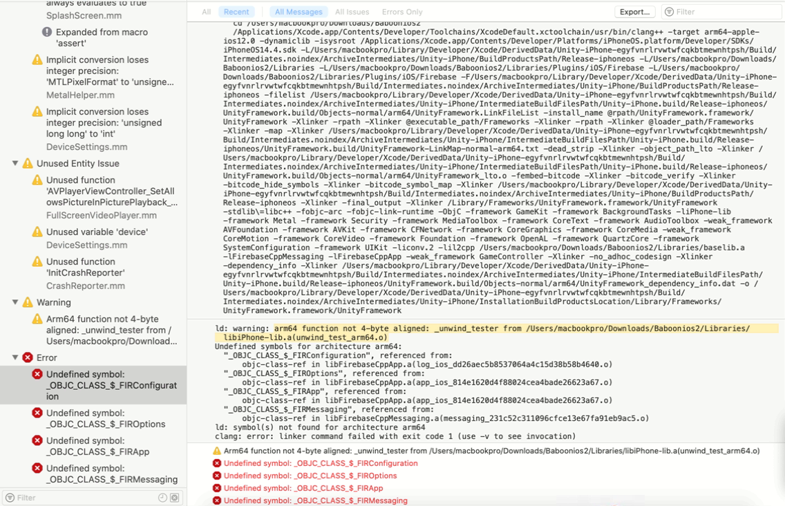
Task: Select the Recent scope filter
Action: pyautogui.click(x=236, y=12)
